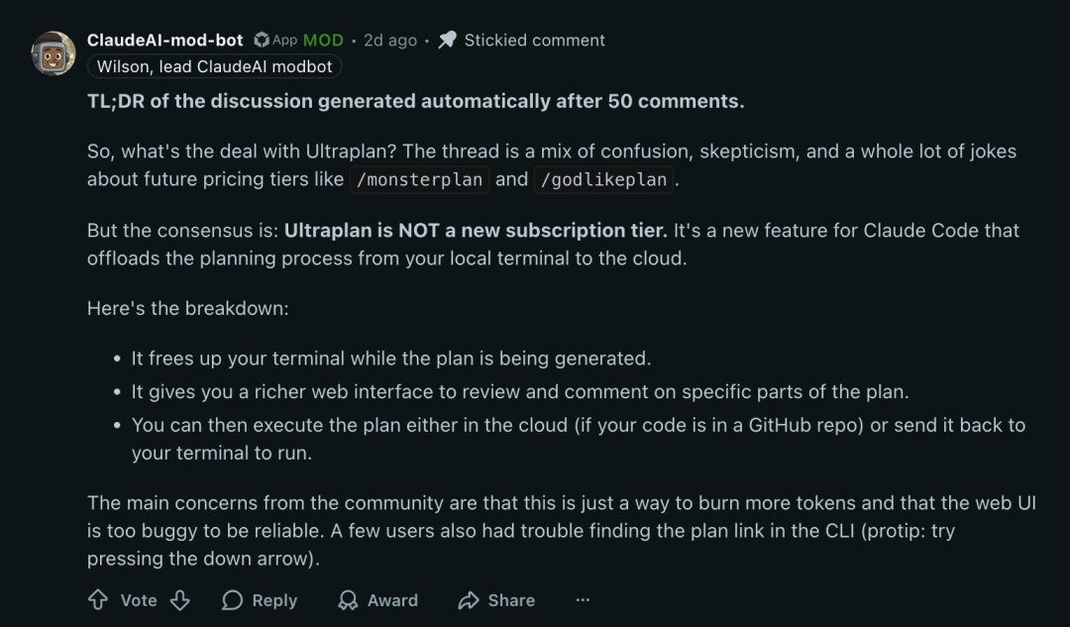Click the /godlikeplan code snippet

tap(604, 180)
